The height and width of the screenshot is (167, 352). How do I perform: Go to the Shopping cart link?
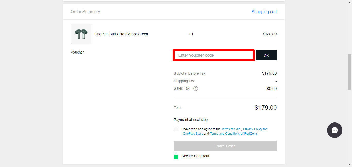[264, 12]
